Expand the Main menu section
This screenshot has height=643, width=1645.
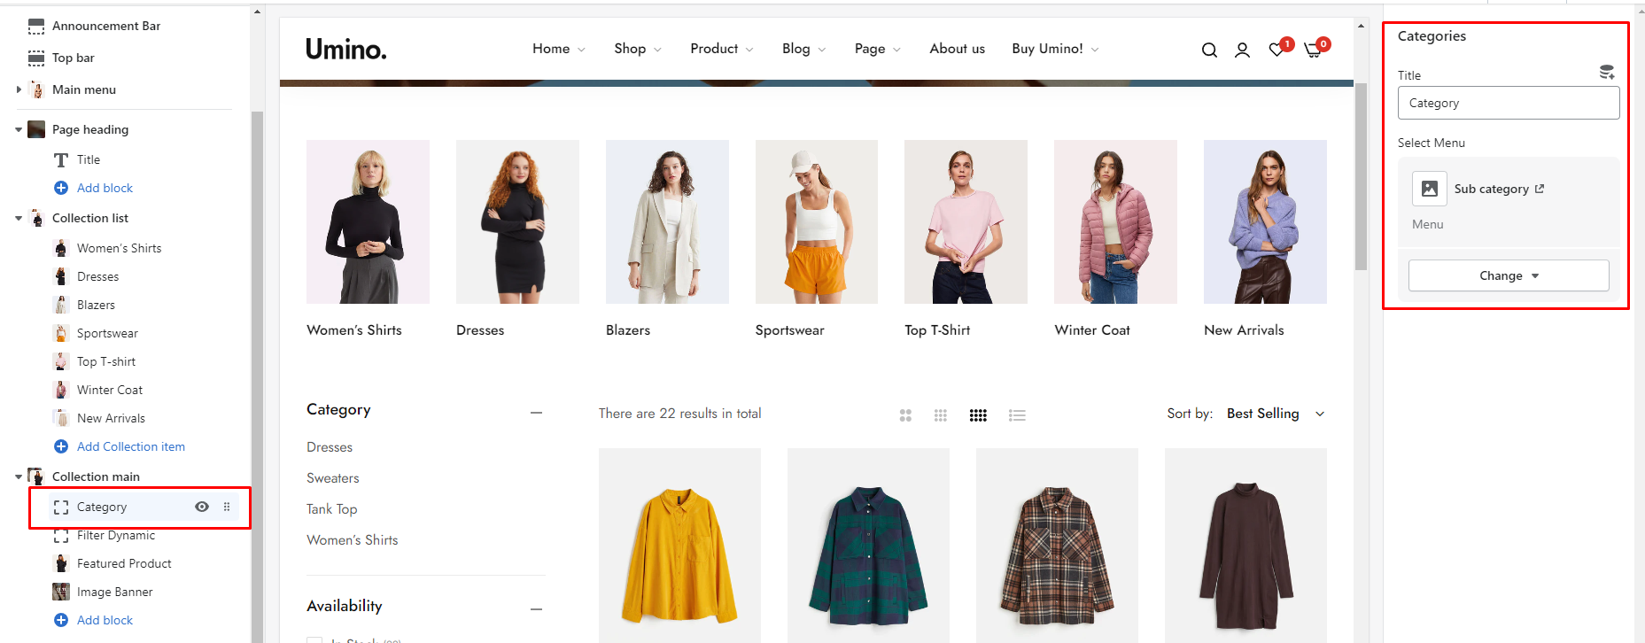point(19,89)
